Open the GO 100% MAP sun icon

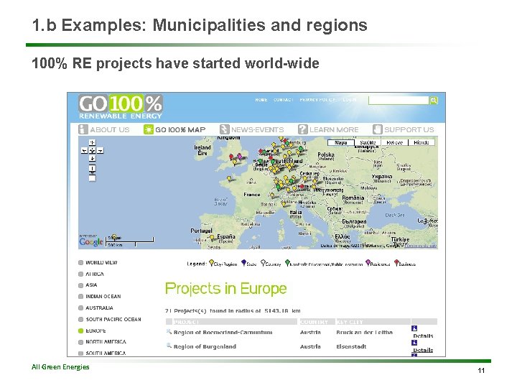tap(149, 129)
